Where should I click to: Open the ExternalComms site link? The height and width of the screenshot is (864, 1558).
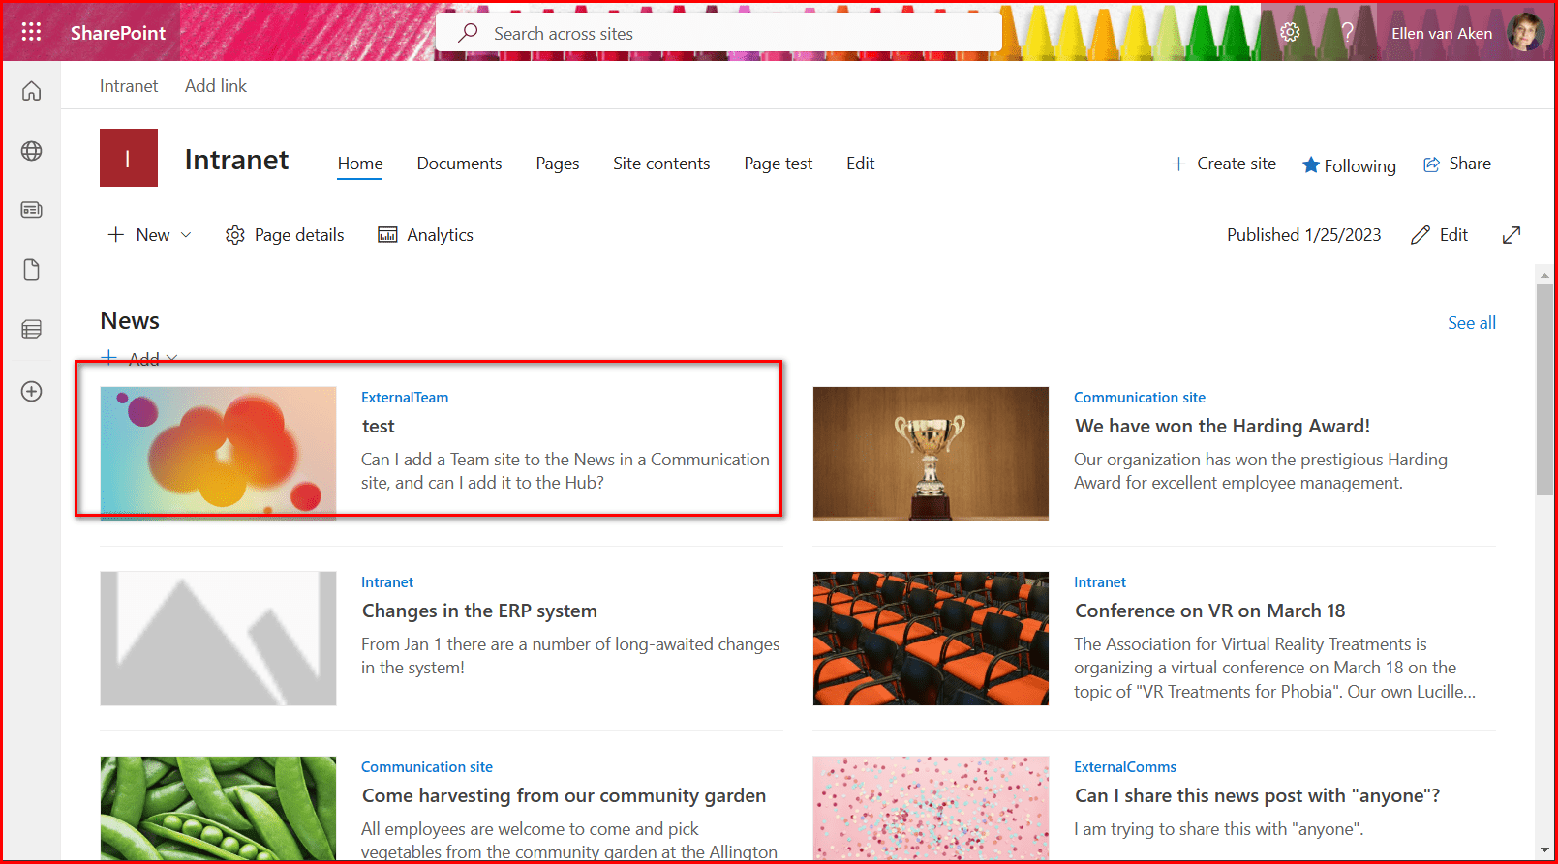[1125, 767]
